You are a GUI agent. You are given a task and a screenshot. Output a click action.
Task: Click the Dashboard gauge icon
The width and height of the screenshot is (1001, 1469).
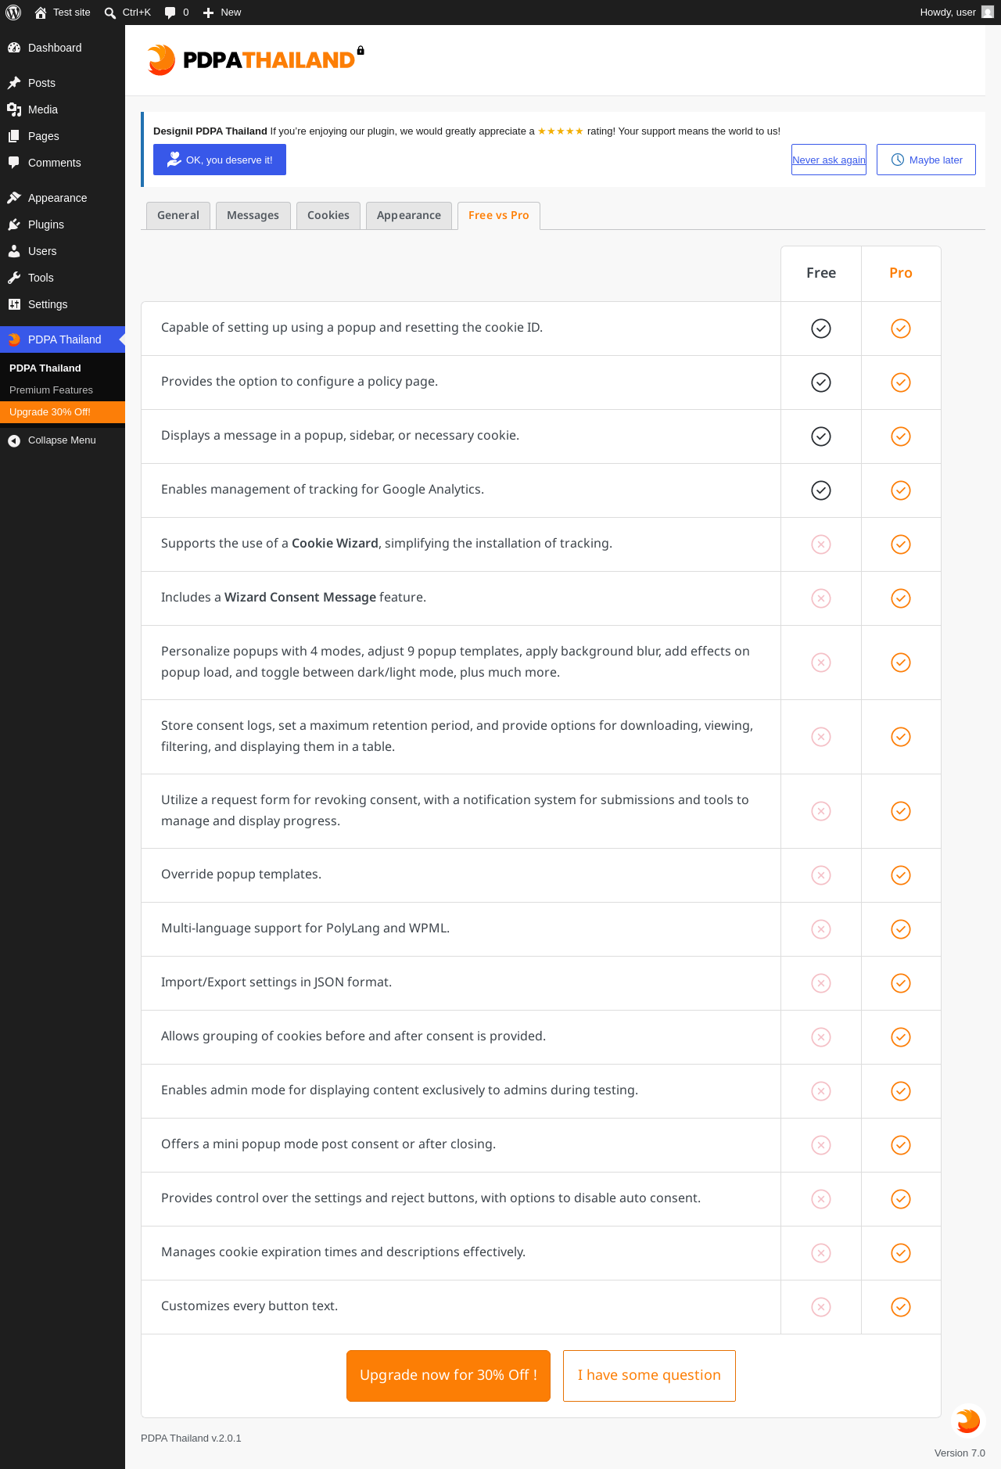pos(14,48)
